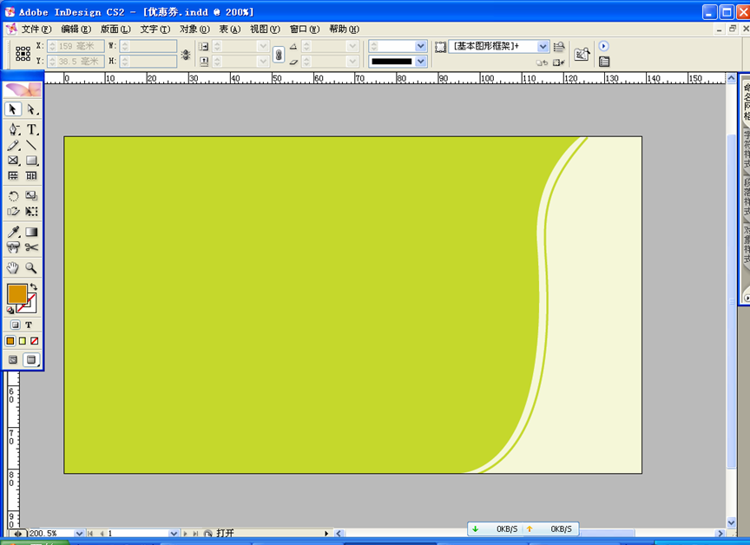Toggle formatting affects text button
750x545 pixels.
click(x=29, y=325)
